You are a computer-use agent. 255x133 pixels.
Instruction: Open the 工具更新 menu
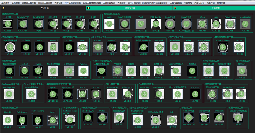point(5,3)
